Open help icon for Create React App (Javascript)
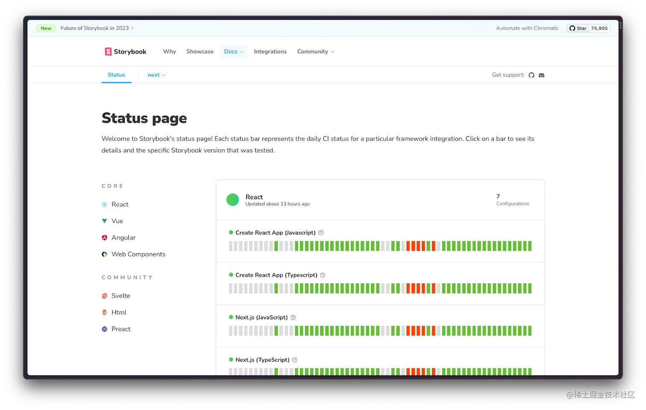 321,233
